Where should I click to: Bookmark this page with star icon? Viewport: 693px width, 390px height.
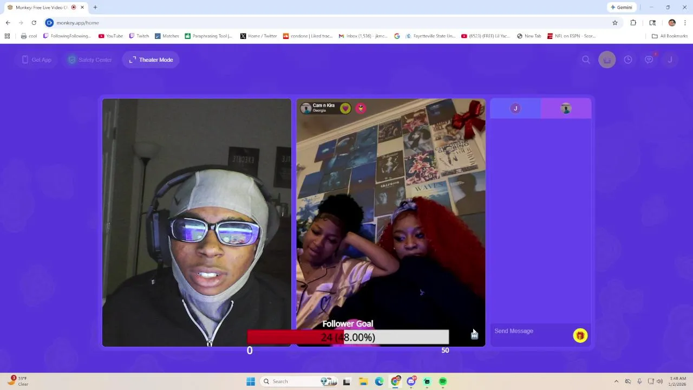(615, 23)
